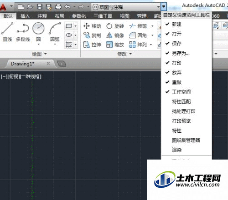Uncheck 打开 in quick access menu
Image resolution: width=228 pixels, height=200 pixels.
(x=187, y=34)
